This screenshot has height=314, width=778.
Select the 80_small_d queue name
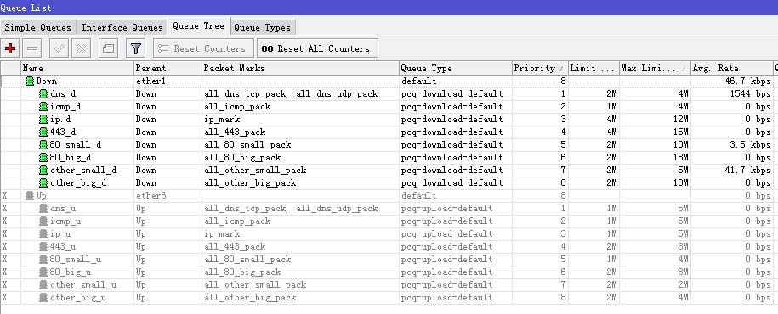76,144
